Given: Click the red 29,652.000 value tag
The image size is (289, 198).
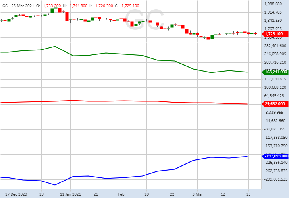Looking at the screenshot, I should 275,104.
